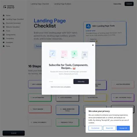Select the blue template thumbnail in popup
137x137 pixels.
click(x=52, y=53)
